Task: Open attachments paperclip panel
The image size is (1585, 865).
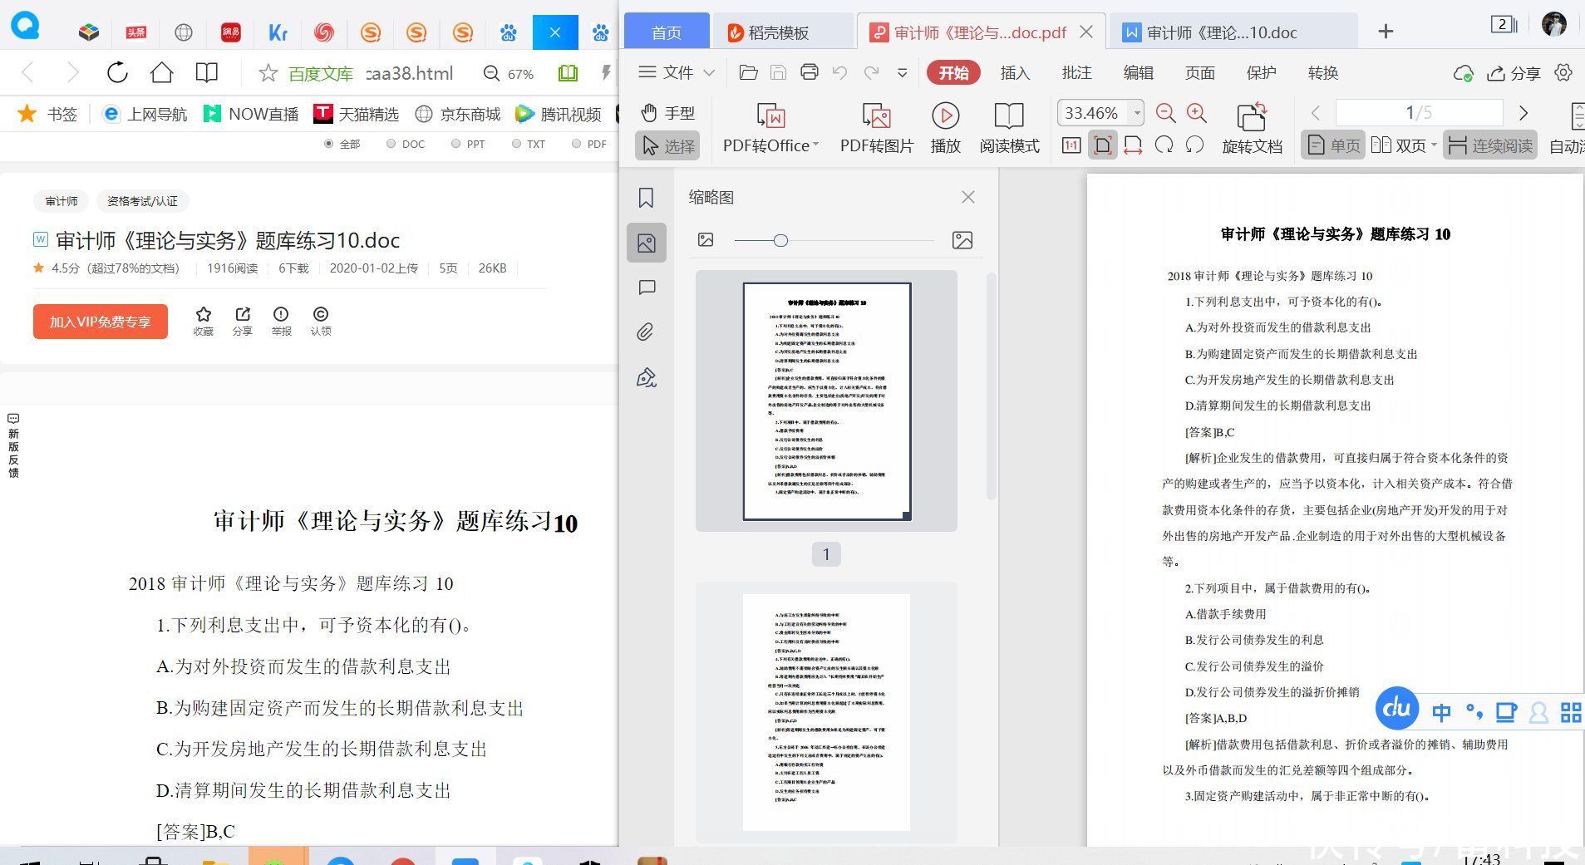Action: click(x=646, y=332)
